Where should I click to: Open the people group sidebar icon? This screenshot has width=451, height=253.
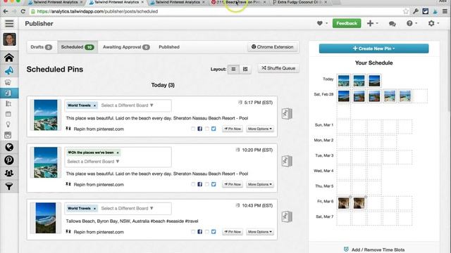pyautogui.click(x=9, y=174)
